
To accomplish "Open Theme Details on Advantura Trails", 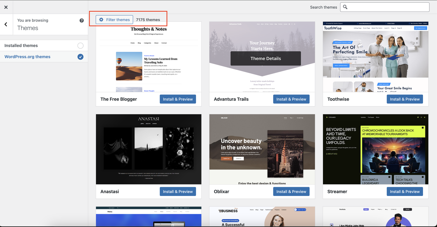I will [266, 59].
